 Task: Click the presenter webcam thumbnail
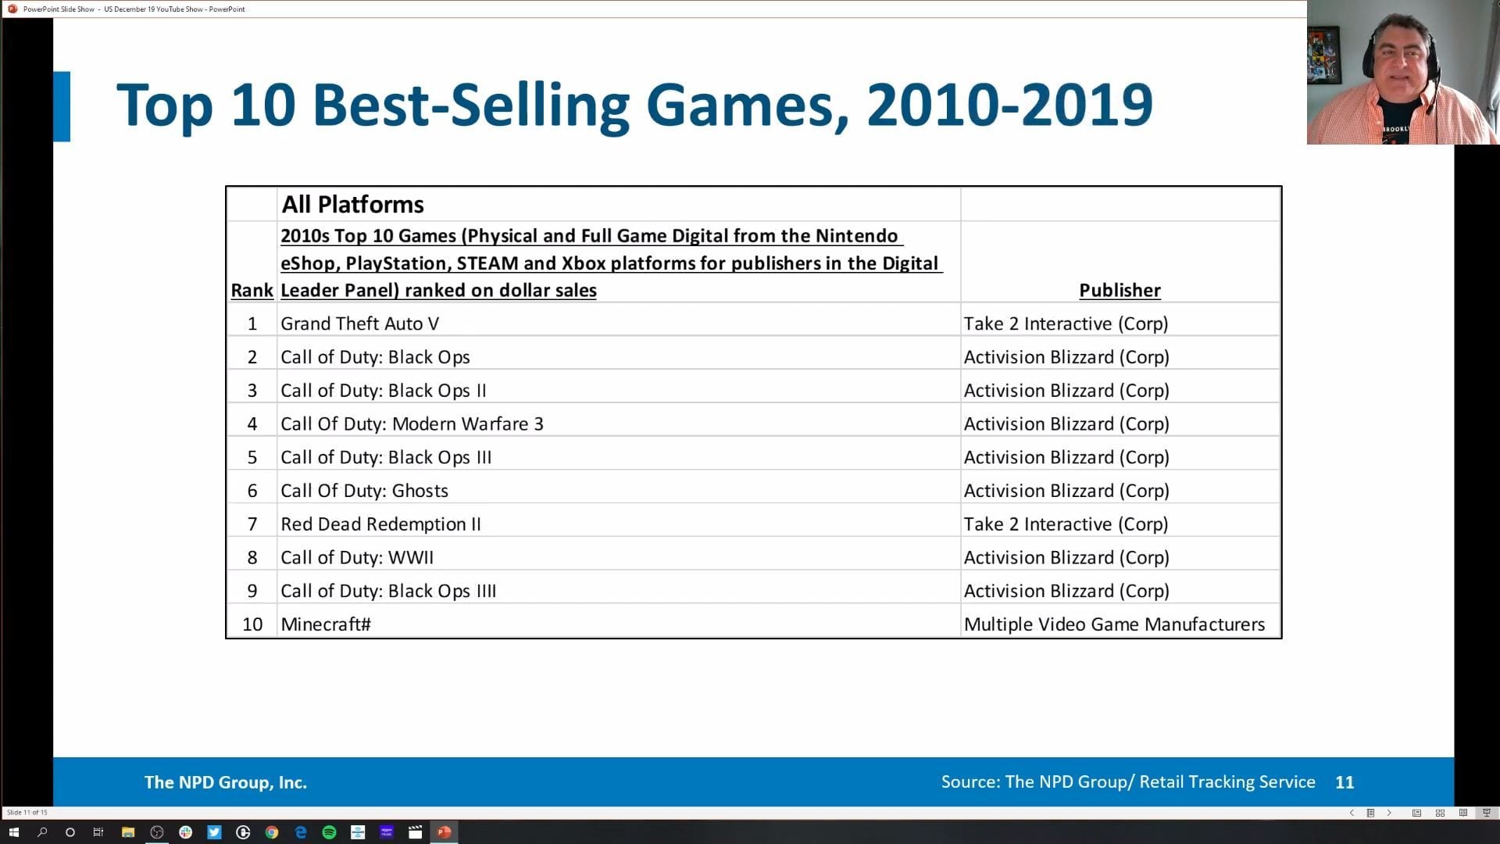coord(1402,73)
